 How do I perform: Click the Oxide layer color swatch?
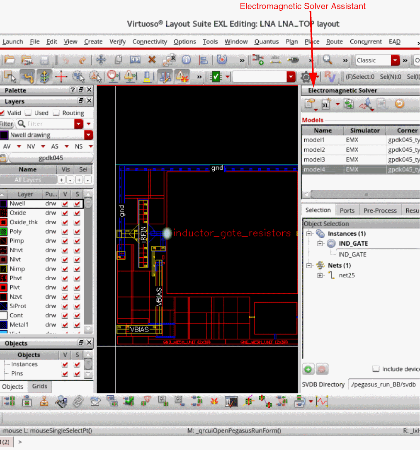click(x=4, y=213)
